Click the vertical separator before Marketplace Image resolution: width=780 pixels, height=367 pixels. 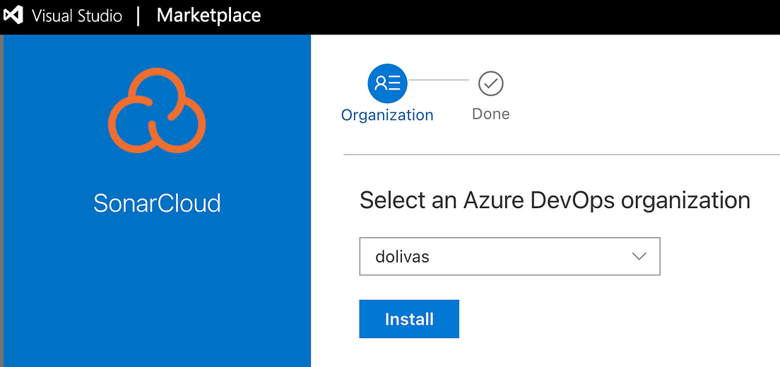point(138,16)
